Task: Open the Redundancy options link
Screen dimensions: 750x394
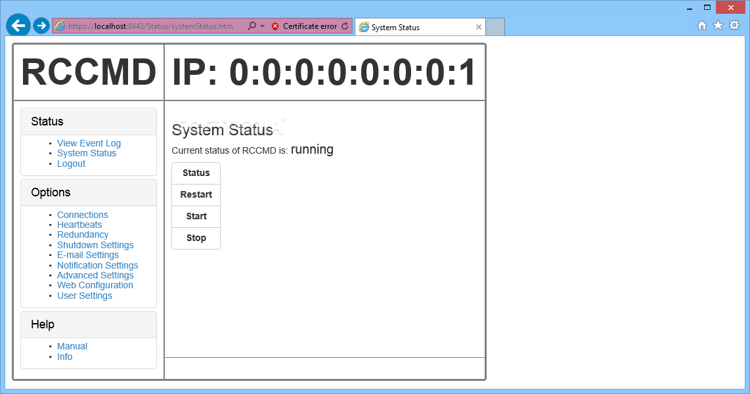Action: pos(83,235)
